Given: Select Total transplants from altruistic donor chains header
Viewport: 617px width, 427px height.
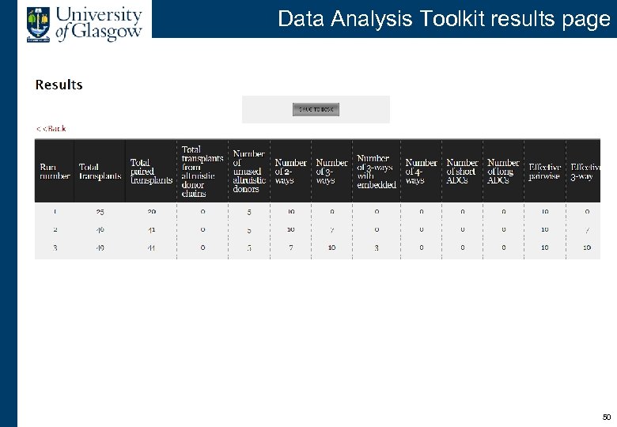Looking at the screenshot, I should point(203,171).
